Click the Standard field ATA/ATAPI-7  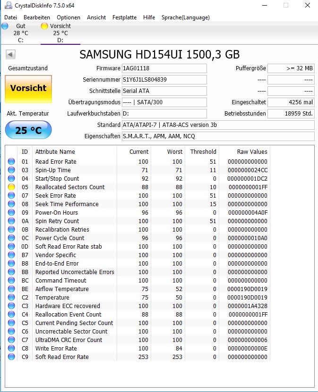pyautogui.click(x=218, y=125)
